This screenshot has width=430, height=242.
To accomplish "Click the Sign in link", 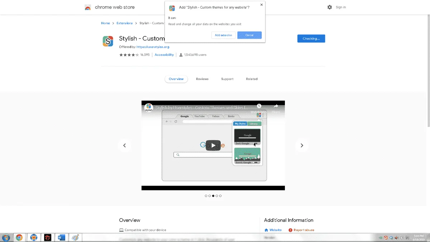I will 341,7.
